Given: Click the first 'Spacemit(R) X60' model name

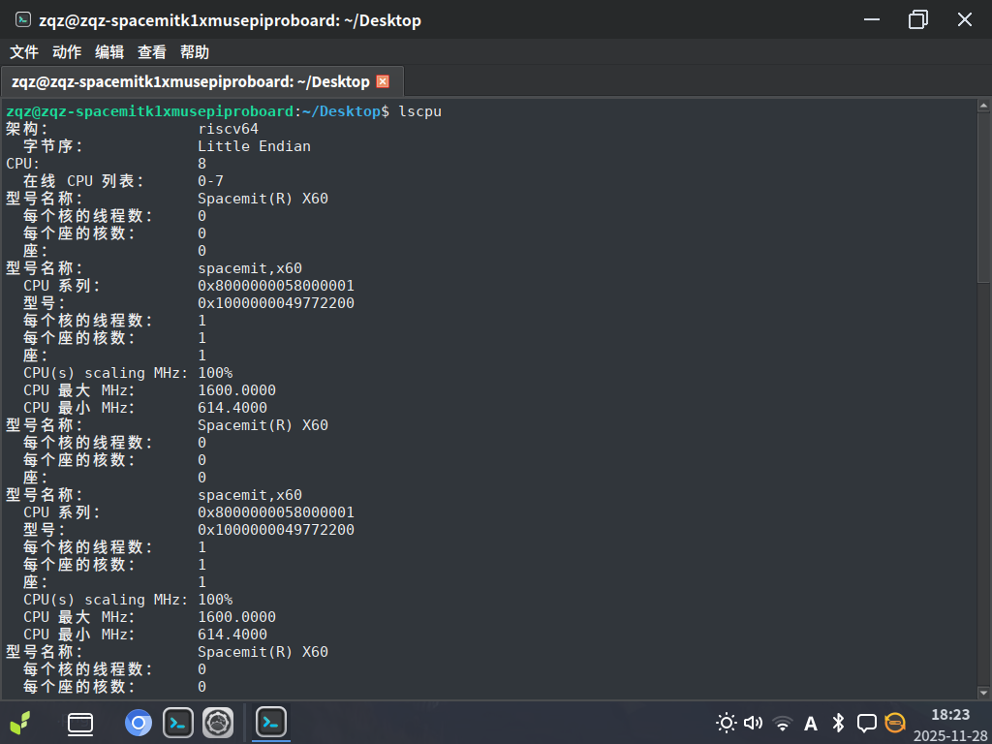Looking at the screenshot, I should tap(263, 199).
